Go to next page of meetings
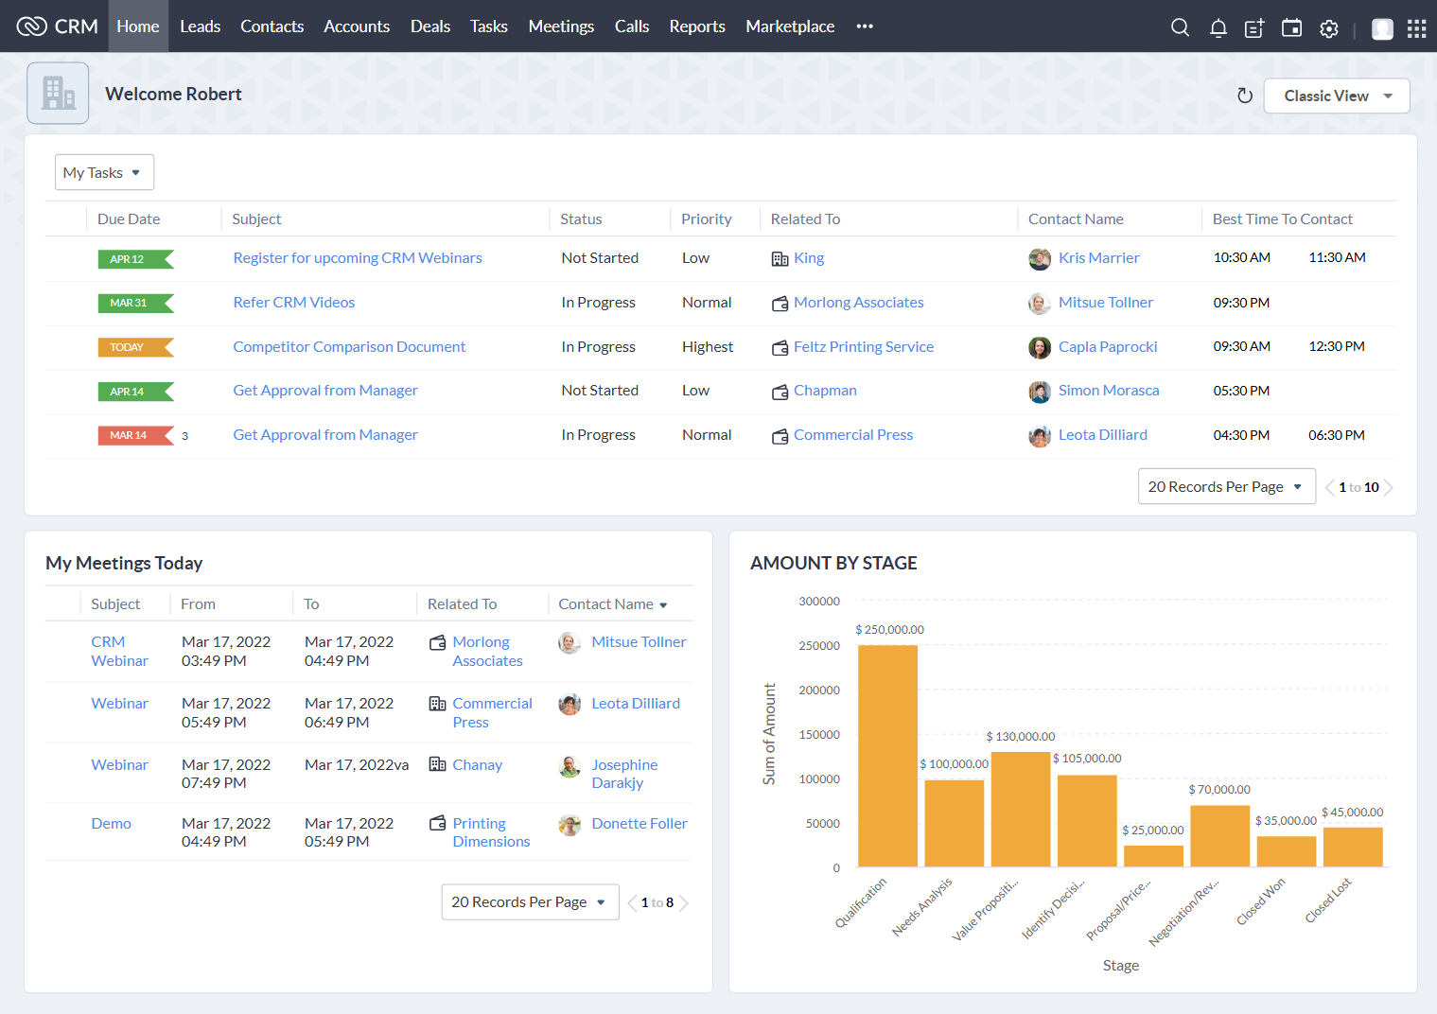 tap(684, 903)
